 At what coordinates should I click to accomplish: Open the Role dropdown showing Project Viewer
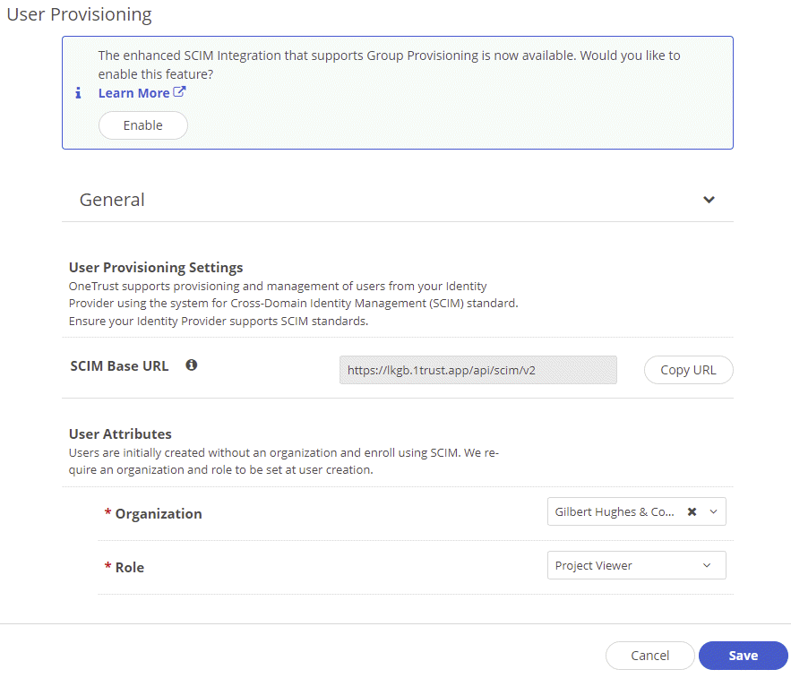coord(636,565)
